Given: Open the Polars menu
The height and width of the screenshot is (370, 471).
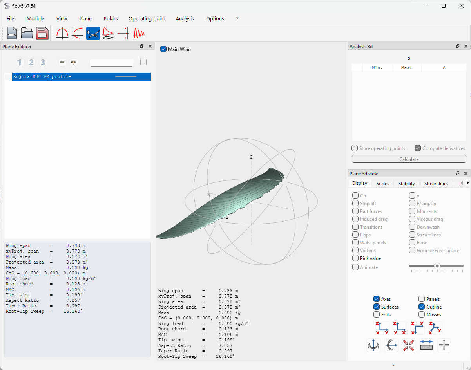Looking at the screenshot, I should click(x=111, y=18).
